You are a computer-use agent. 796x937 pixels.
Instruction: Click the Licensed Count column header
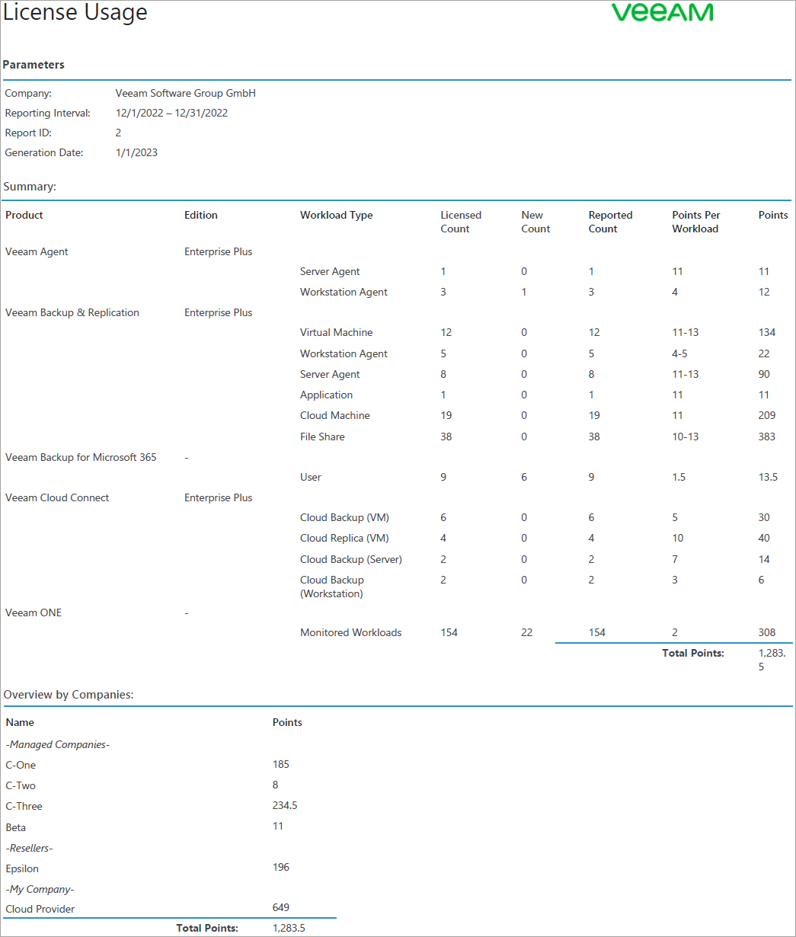coord(460,222)
